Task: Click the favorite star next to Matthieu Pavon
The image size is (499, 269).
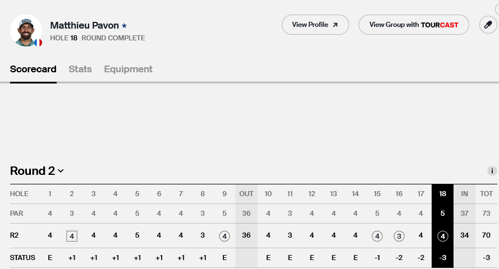Action: pyautogui.click(x=125, y=25)
